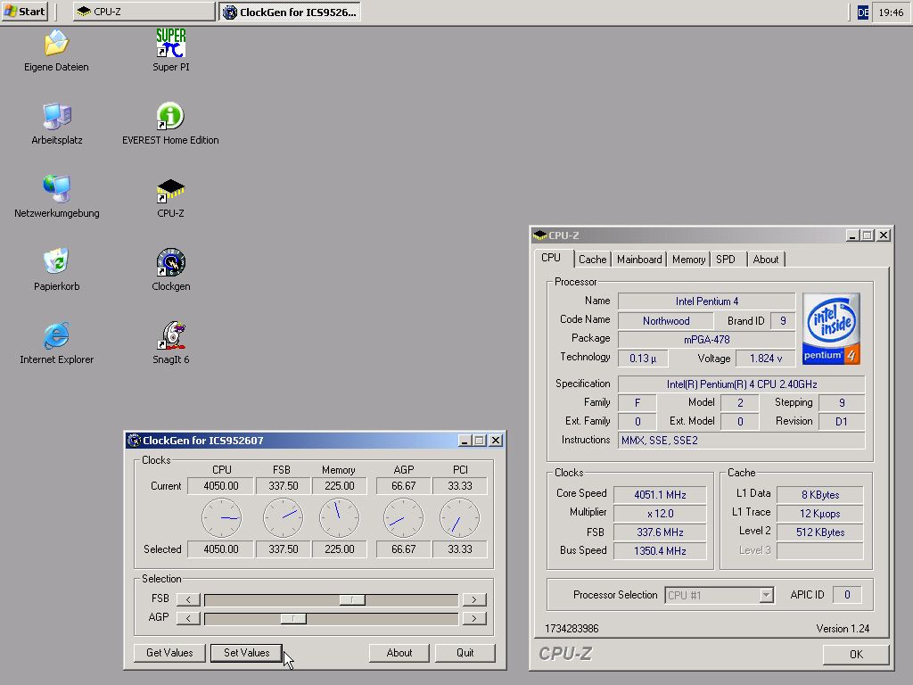Image resolution: width=913 pixels, height=685 pixels.
Task: Click Multiplier value x 12.0
Action: pyautogui.click(x=660, y=513)
